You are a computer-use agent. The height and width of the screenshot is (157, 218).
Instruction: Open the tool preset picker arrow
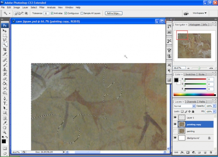tap(9, 13)
